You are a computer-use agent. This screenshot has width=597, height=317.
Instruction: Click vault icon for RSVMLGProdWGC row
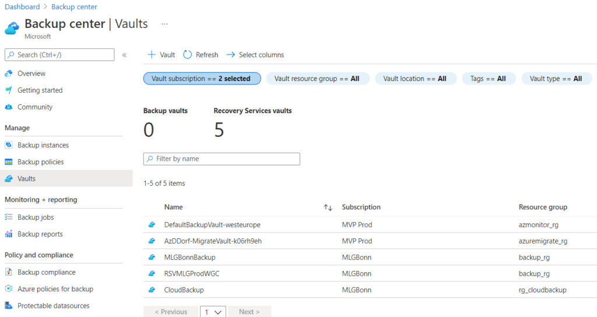coord(152,273)
